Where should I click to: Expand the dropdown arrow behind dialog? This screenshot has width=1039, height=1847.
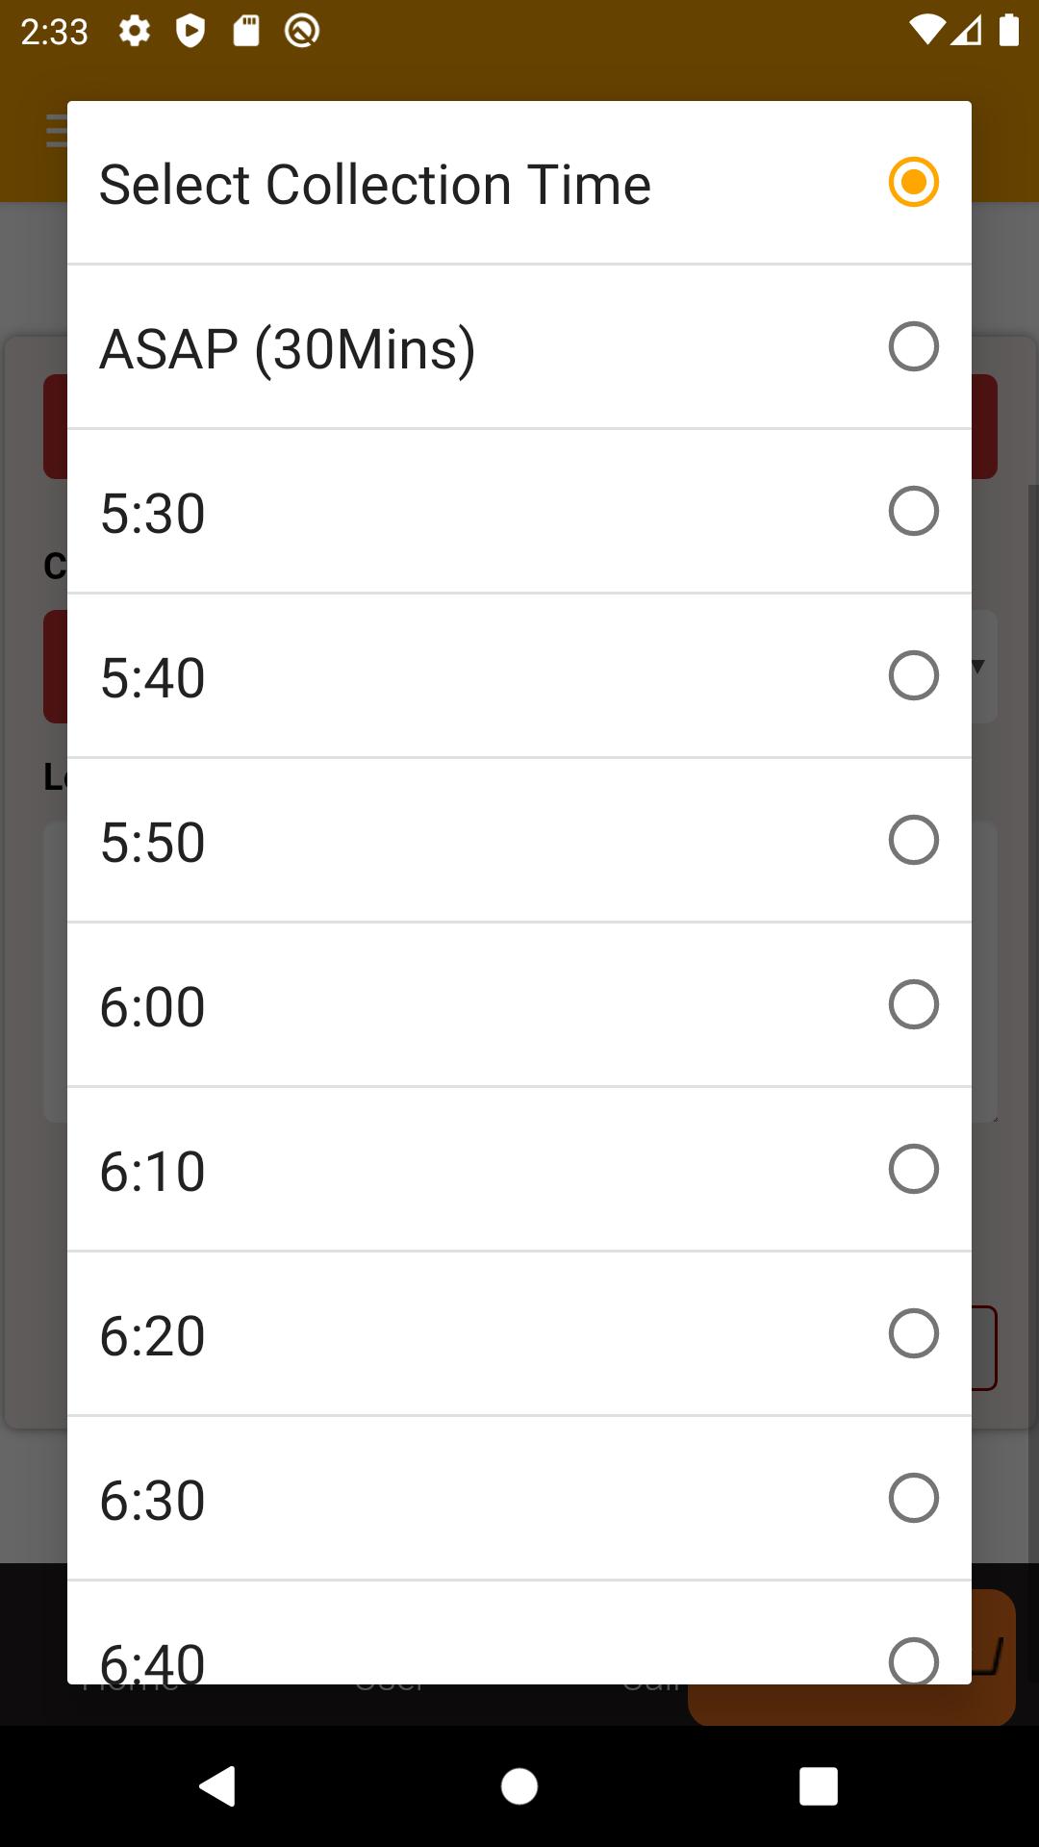click(979, 666)
